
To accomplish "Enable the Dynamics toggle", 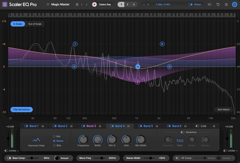I will 182,132.
